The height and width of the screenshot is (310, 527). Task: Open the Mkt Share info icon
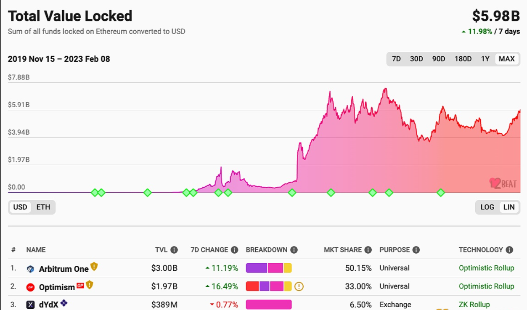368,249
